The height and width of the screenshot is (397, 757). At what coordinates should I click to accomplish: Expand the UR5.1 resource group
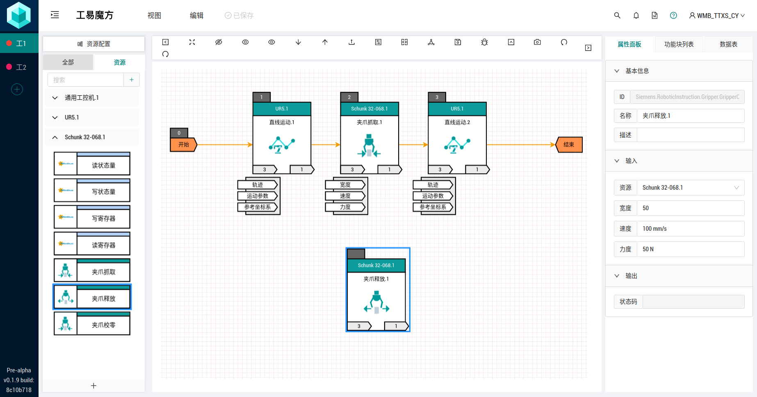pyautogui.click(x=92, y=117)
